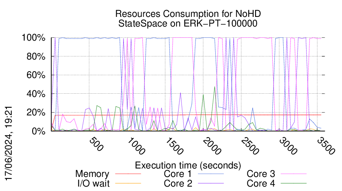Click the magenta Core 3 legend line sample

pos(294,174)
